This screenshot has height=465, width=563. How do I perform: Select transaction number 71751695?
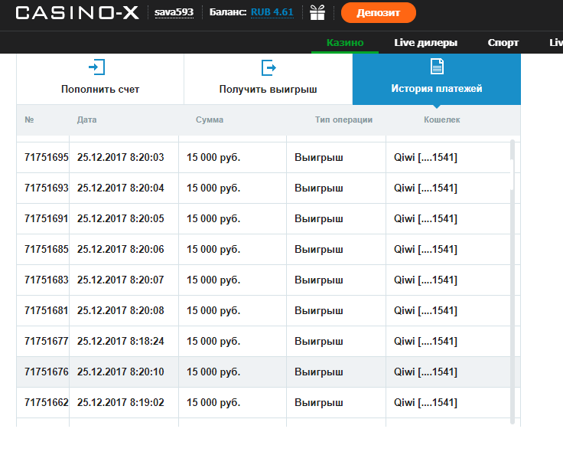click(47, 157)
